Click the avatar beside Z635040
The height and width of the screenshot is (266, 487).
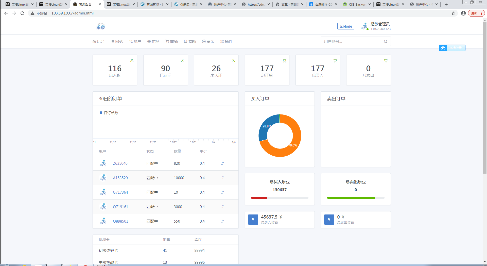click(103, 163)
